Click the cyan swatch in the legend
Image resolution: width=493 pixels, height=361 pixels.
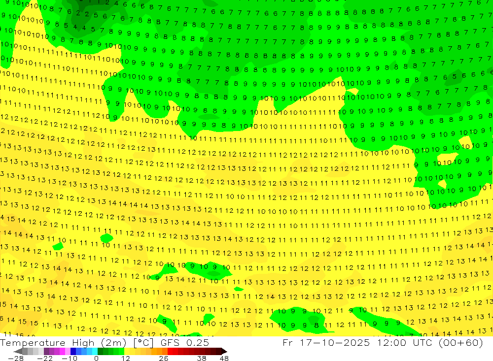[x=95, y=351]
